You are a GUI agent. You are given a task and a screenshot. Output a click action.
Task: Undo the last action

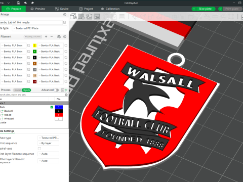(x=25, y=3)
